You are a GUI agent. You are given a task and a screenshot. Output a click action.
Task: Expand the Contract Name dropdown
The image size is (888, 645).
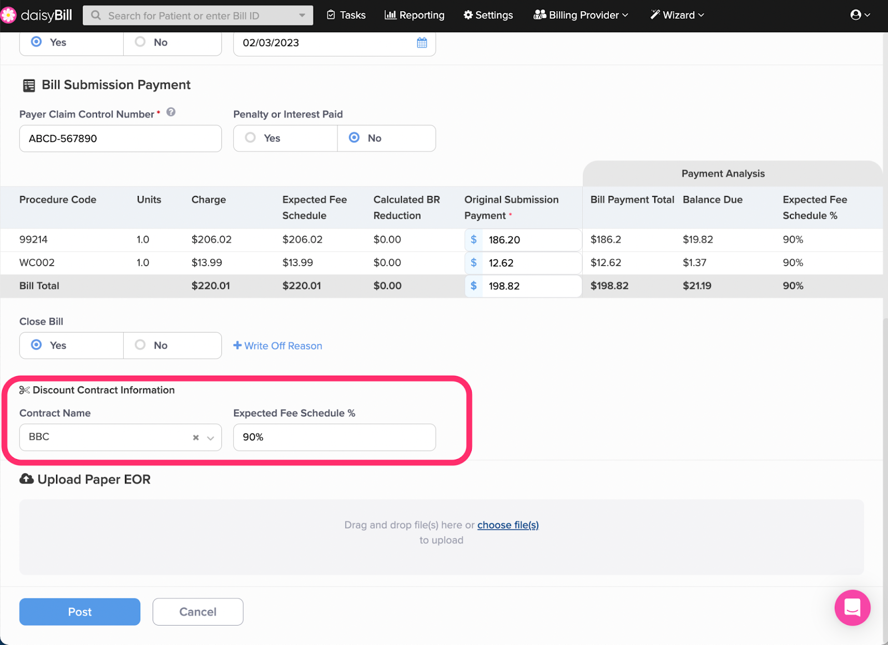pos(211,438)
